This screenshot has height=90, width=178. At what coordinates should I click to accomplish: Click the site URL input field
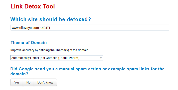[x=90, y=28]
